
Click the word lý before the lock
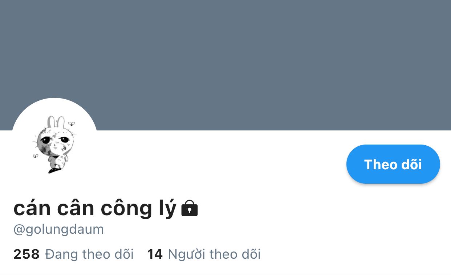168,209
